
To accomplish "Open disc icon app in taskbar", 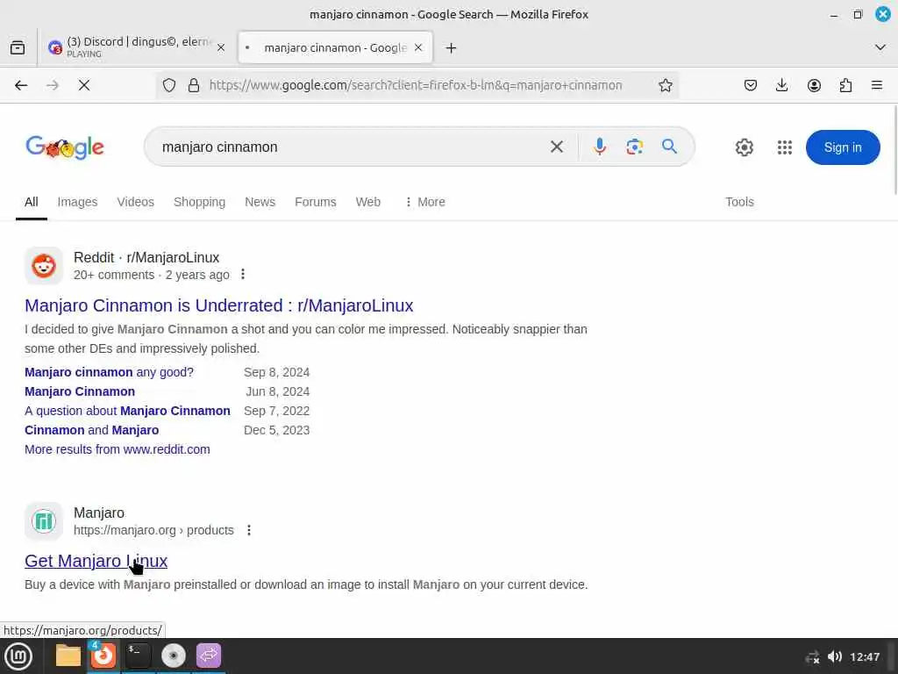I will (x=173, y=656).
